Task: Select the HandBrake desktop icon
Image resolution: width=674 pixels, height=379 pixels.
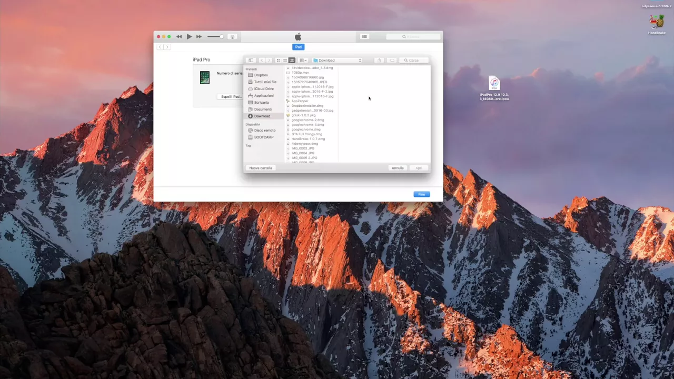Action: click(657, 24)
